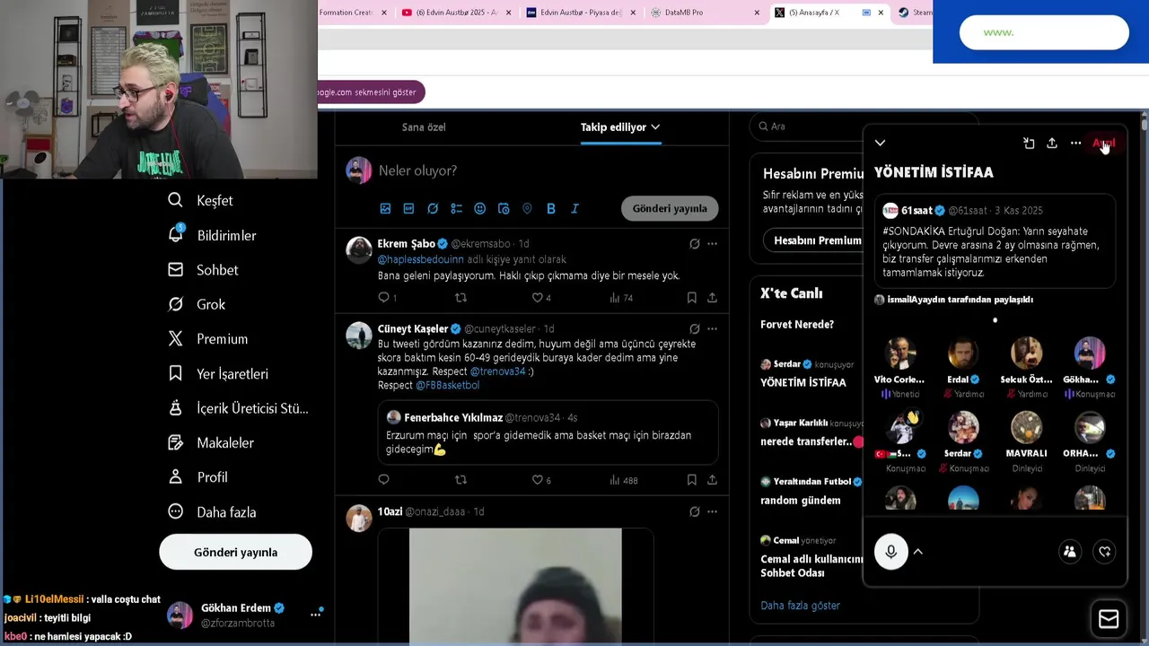Image resolution: width=1149 pixels, height=646 pixels.
Task: Expand microphone options arrow
Action: pyautogui.click(x=918, y=552)
